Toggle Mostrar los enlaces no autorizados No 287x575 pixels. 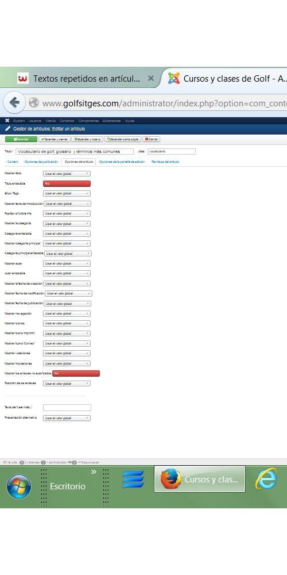[x=76, y=373]
